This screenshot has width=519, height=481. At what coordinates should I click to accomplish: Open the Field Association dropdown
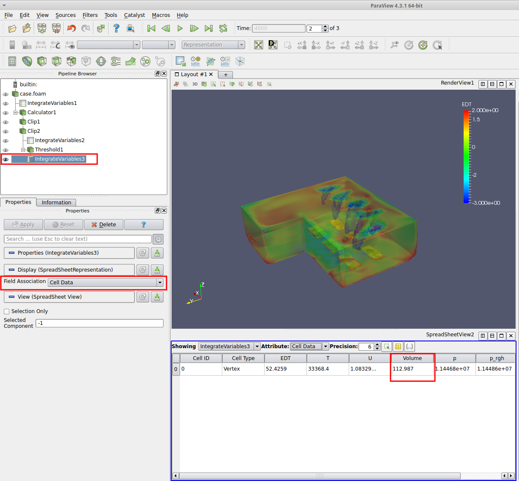(x=106, y=282)
